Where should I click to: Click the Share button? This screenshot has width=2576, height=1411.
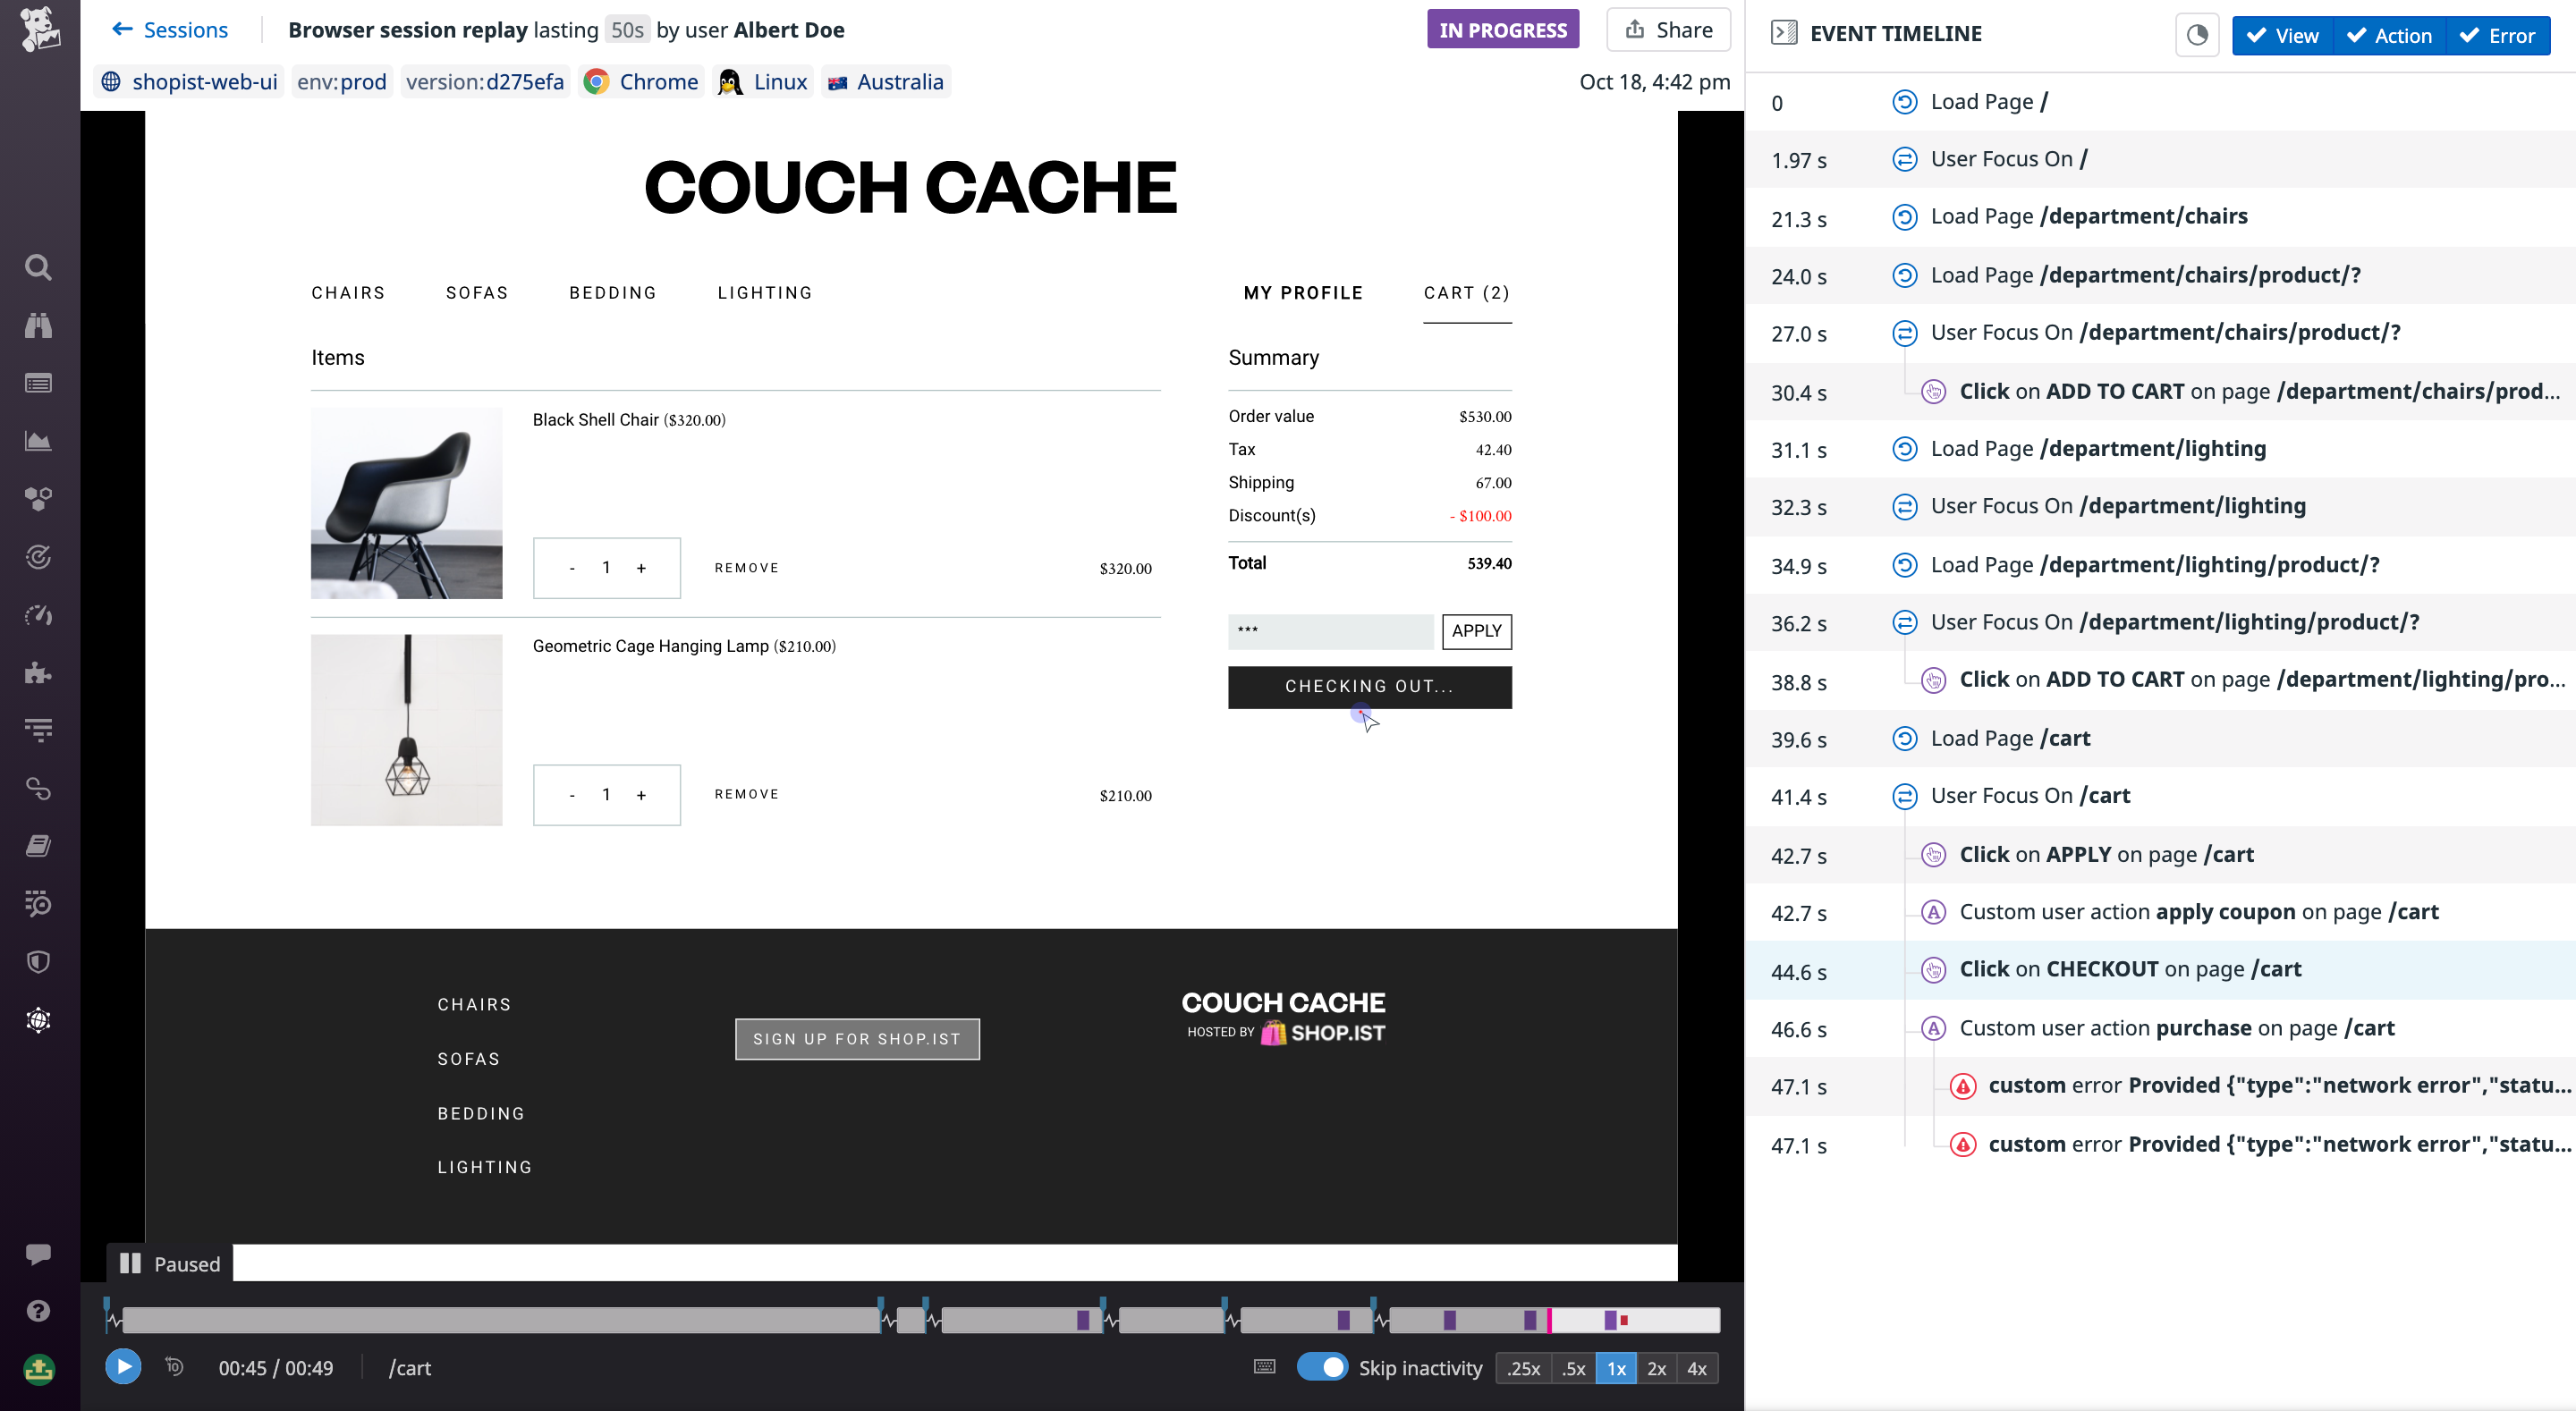click(1667, 30)
